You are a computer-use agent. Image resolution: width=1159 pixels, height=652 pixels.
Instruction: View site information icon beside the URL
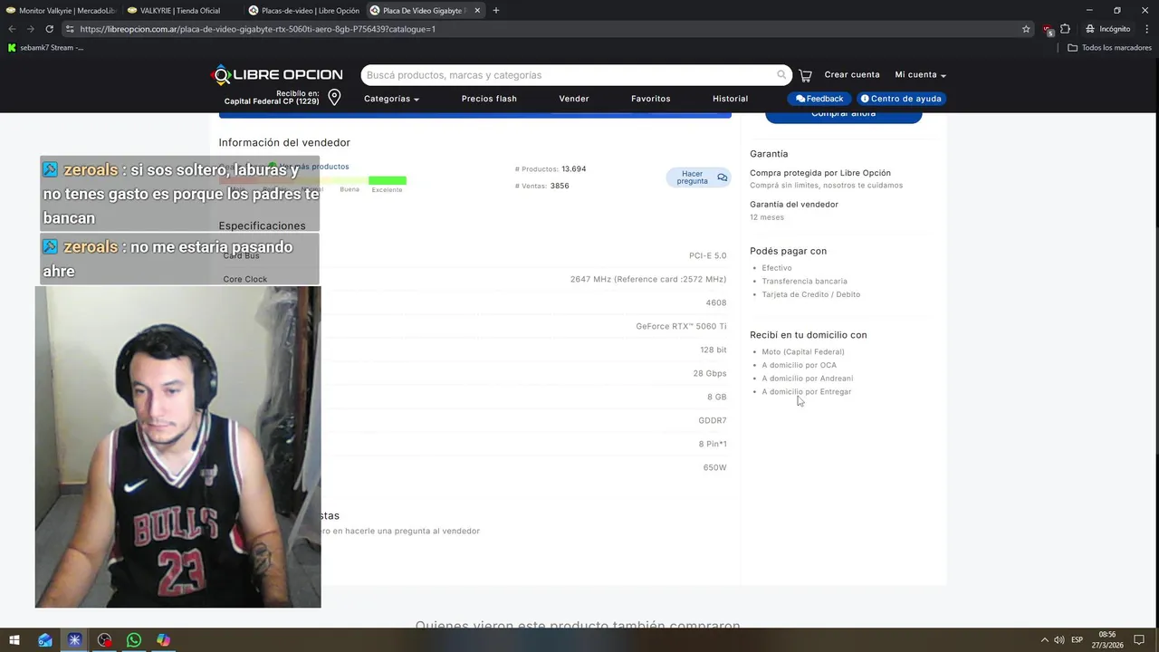[70, 29]
